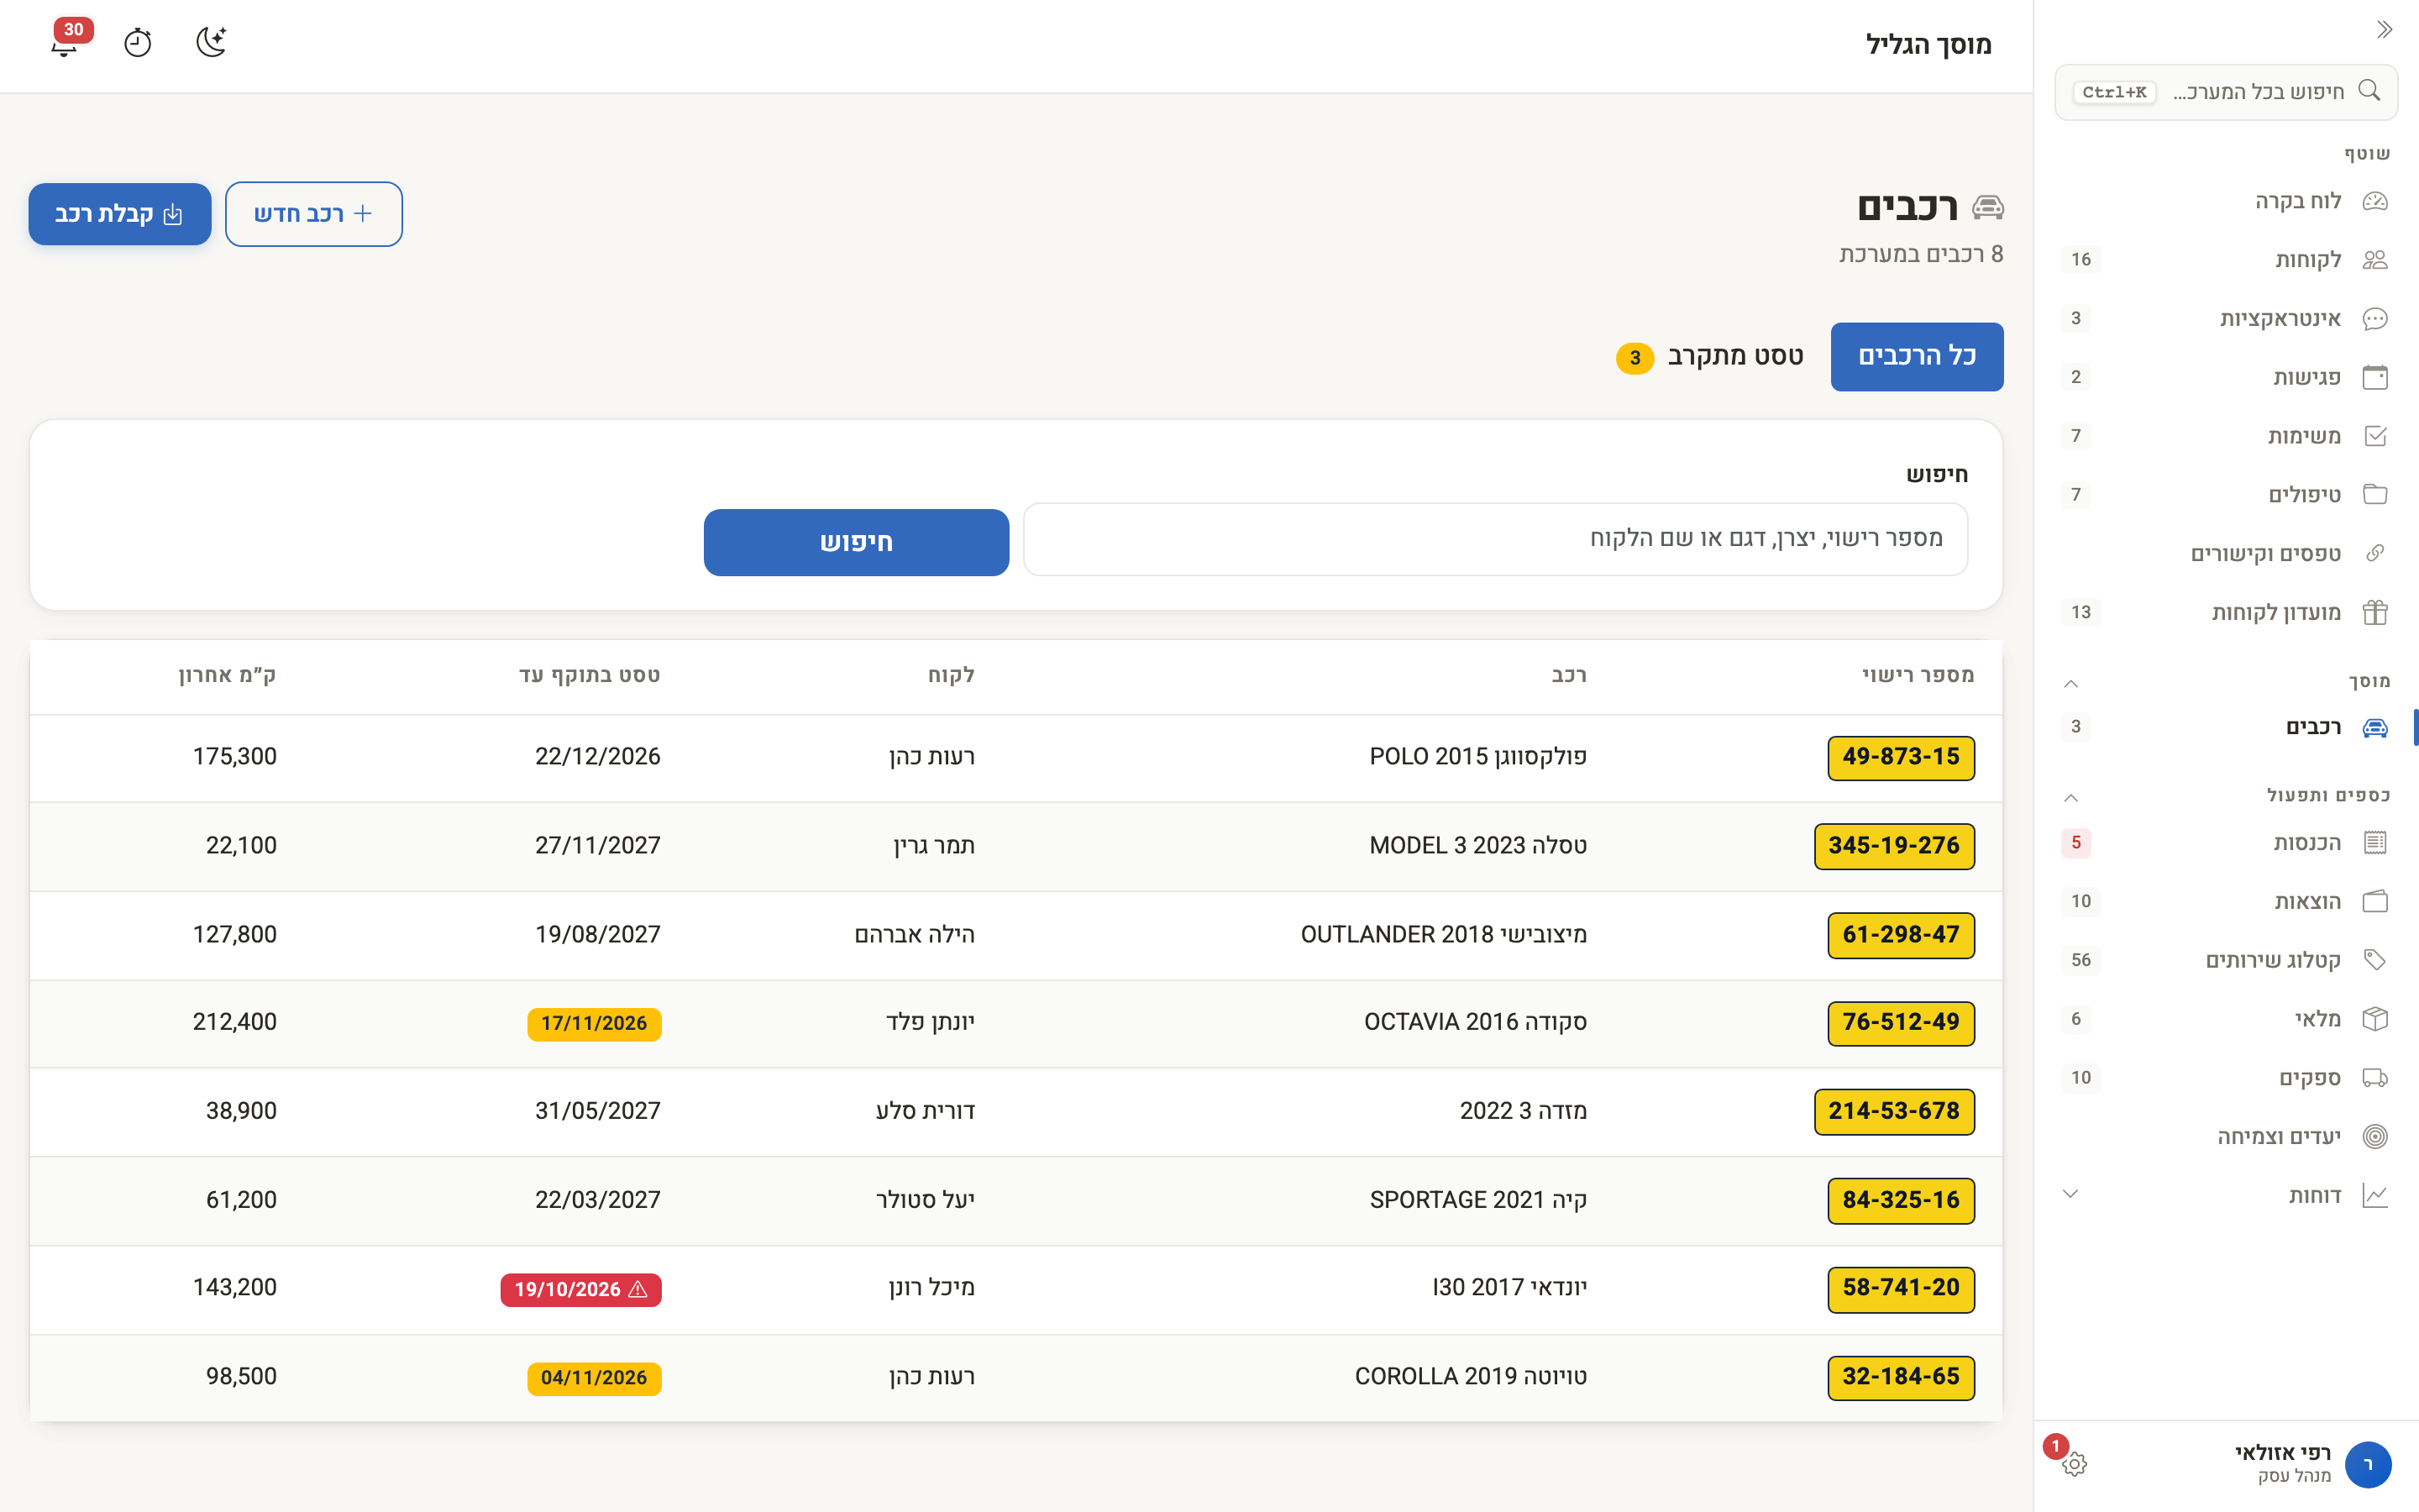This screenshot has width=2419, height=1512.
Task: Toggle dark mode moon icon
Action: [211, 42]
